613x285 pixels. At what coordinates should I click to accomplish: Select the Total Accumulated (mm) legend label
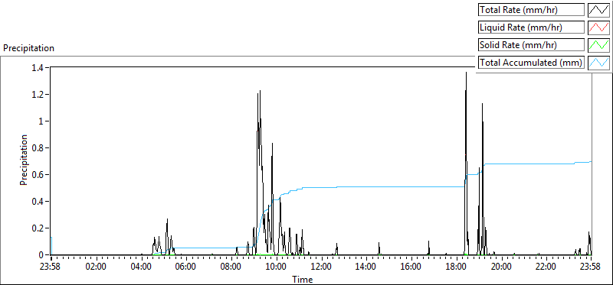[531, 63]
